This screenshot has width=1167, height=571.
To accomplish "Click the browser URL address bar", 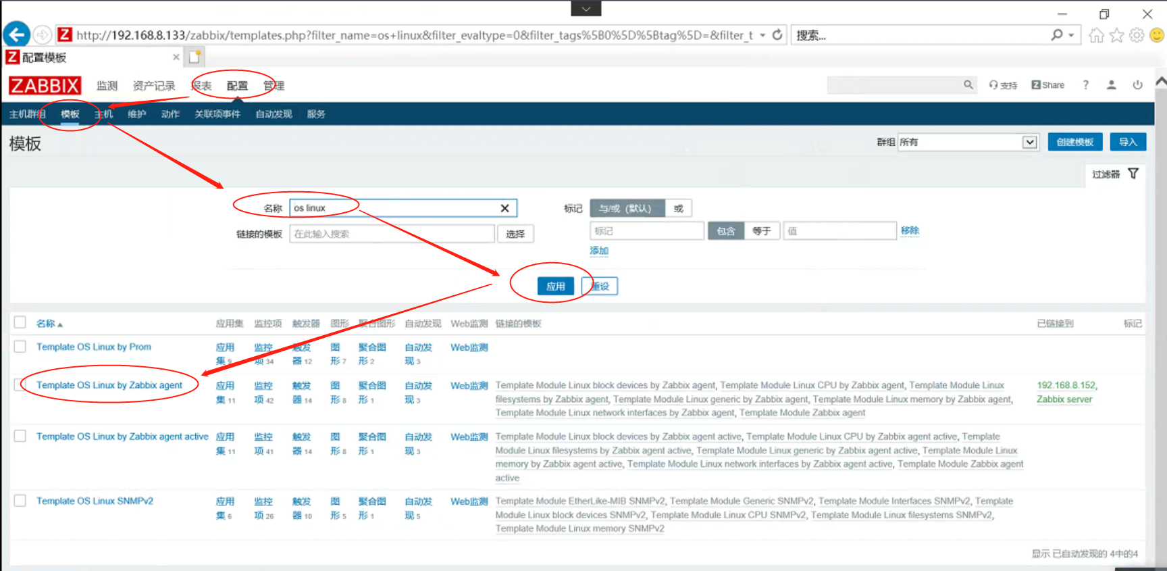I will [x=415, y=35].
